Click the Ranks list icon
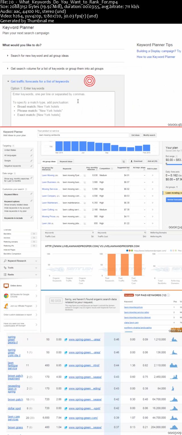182x435 pixels. [x=5, y=274]
